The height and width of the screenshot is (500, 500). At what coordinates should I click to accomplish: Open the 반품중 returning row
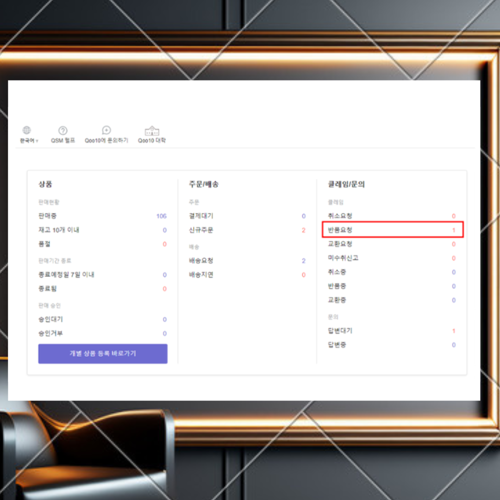[392, 286]
